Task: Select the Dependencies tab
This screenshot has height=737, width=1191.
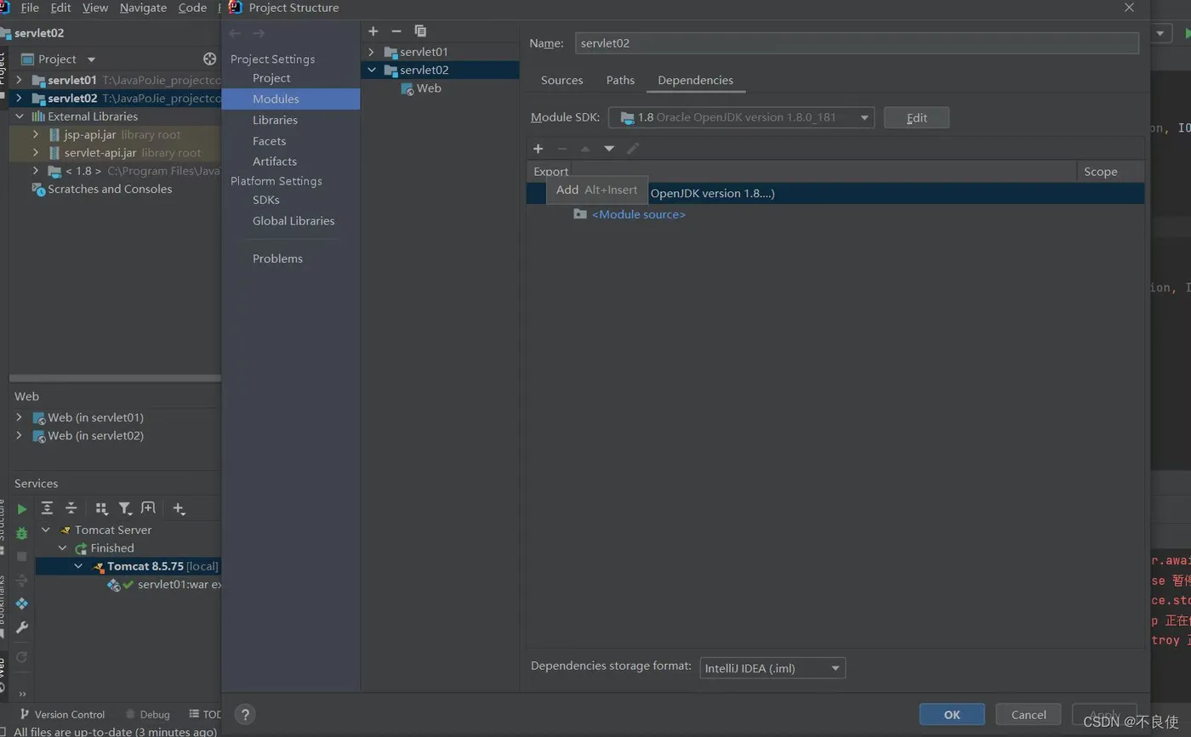Action: point(695,80)
